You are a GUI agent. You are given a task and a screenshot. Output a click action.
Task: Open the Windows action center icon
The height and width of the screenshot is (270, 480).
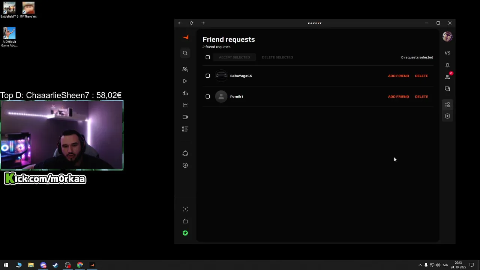472,265
